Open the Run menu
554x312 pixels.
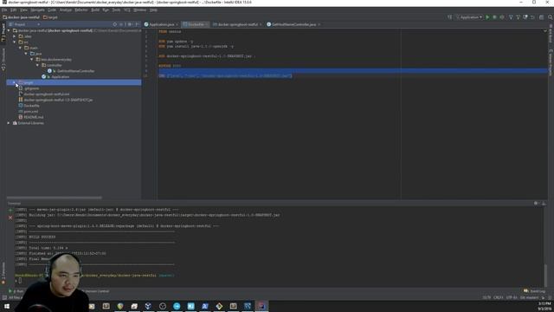click(106, 10)
